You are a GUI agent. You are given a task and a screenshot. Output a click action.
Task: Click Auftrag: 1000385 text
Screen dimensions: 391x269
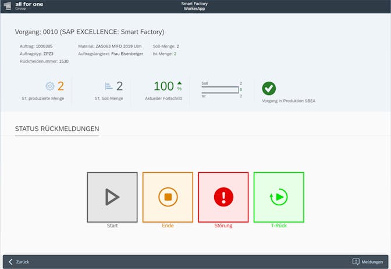[36, 46]
